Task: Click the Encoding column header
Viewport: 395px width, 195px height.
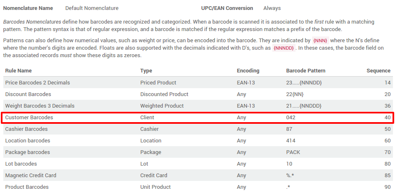Action: tap(248, 71)
